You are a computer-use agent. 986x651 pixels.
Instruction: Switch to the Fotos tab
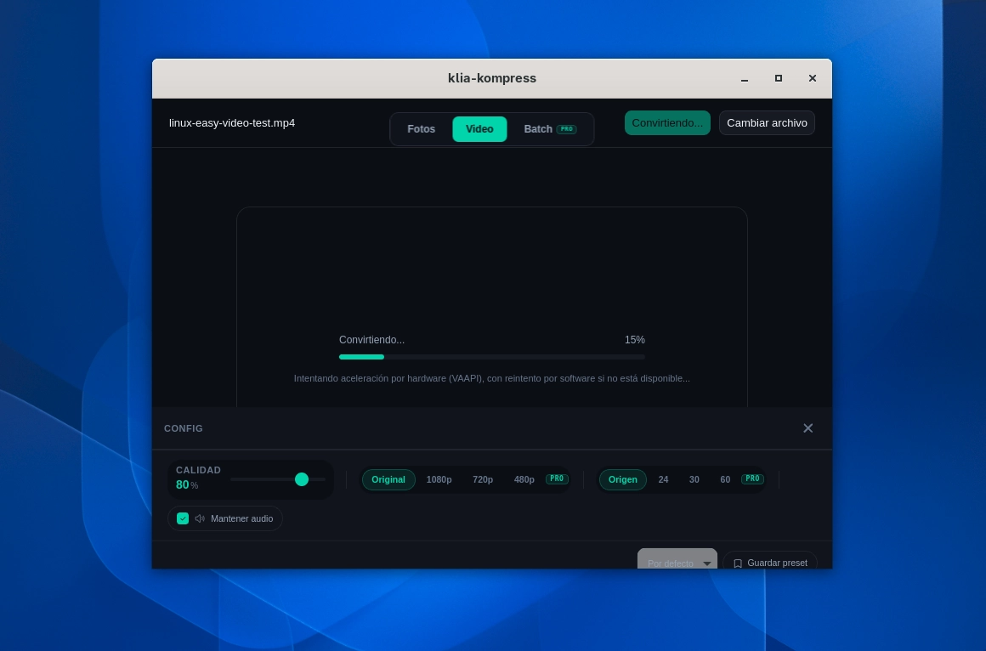tap(422, 129)
